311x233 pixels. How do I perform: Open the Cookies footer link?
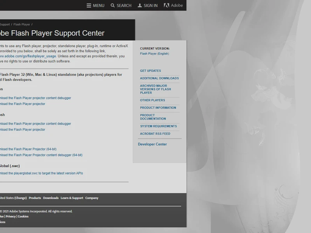click(x=23, y=216)
